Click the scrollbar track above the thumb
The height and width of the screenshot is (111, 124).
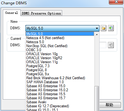coord(97,62)
